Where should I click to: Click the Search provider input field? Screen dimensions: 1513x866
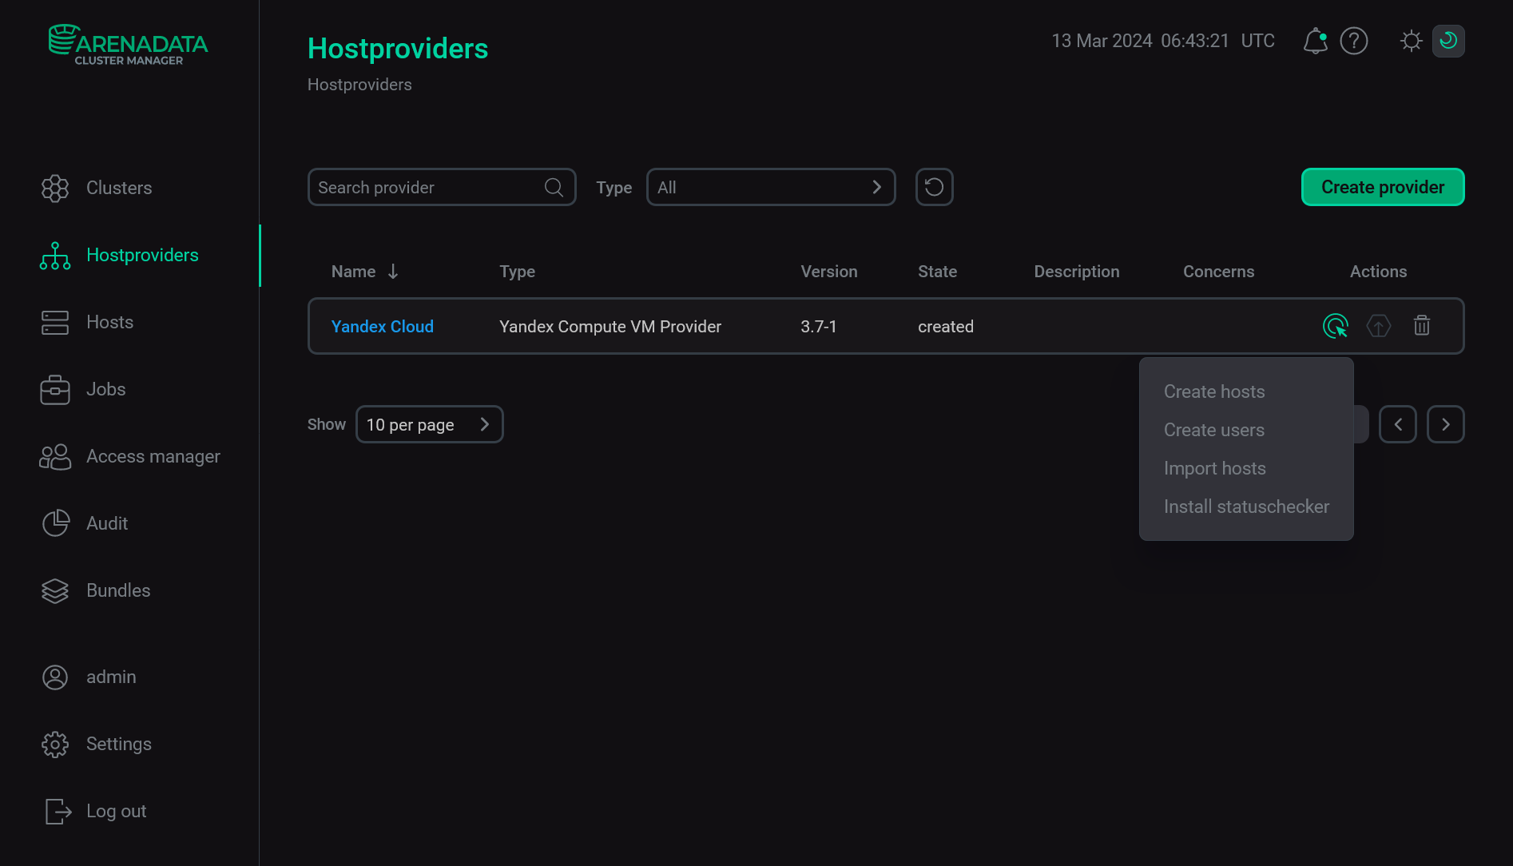coord(442,187)
